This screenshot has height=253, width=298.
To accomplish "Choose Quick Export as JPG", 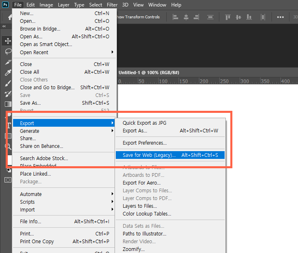I will click(170, 123).
